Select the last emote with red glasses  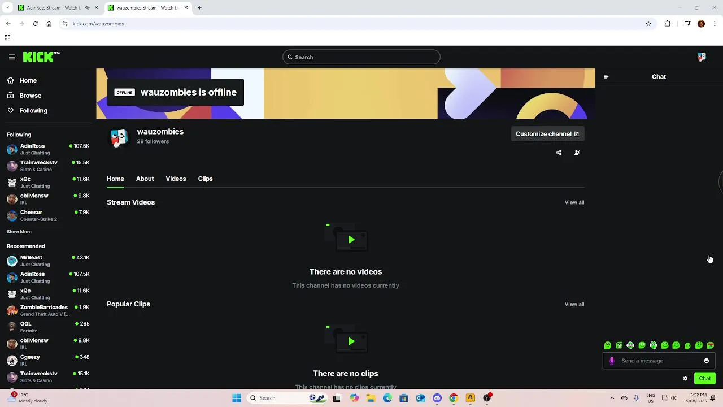click(711, 345)
